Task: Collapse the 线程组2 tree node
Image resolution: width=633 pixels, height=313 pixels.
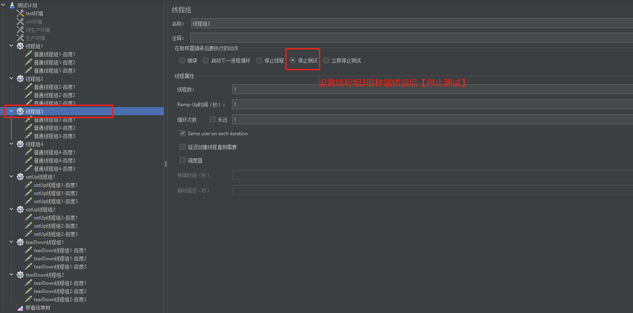Action: click(11, 79)
